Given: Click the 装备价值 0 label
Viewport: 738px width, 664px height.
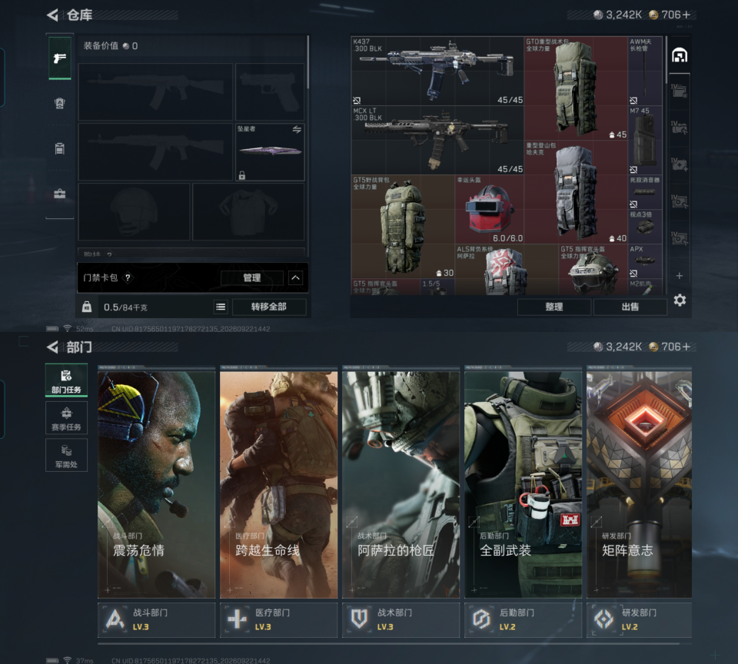Looking at the screenshot, I should [x=111, y=45].
